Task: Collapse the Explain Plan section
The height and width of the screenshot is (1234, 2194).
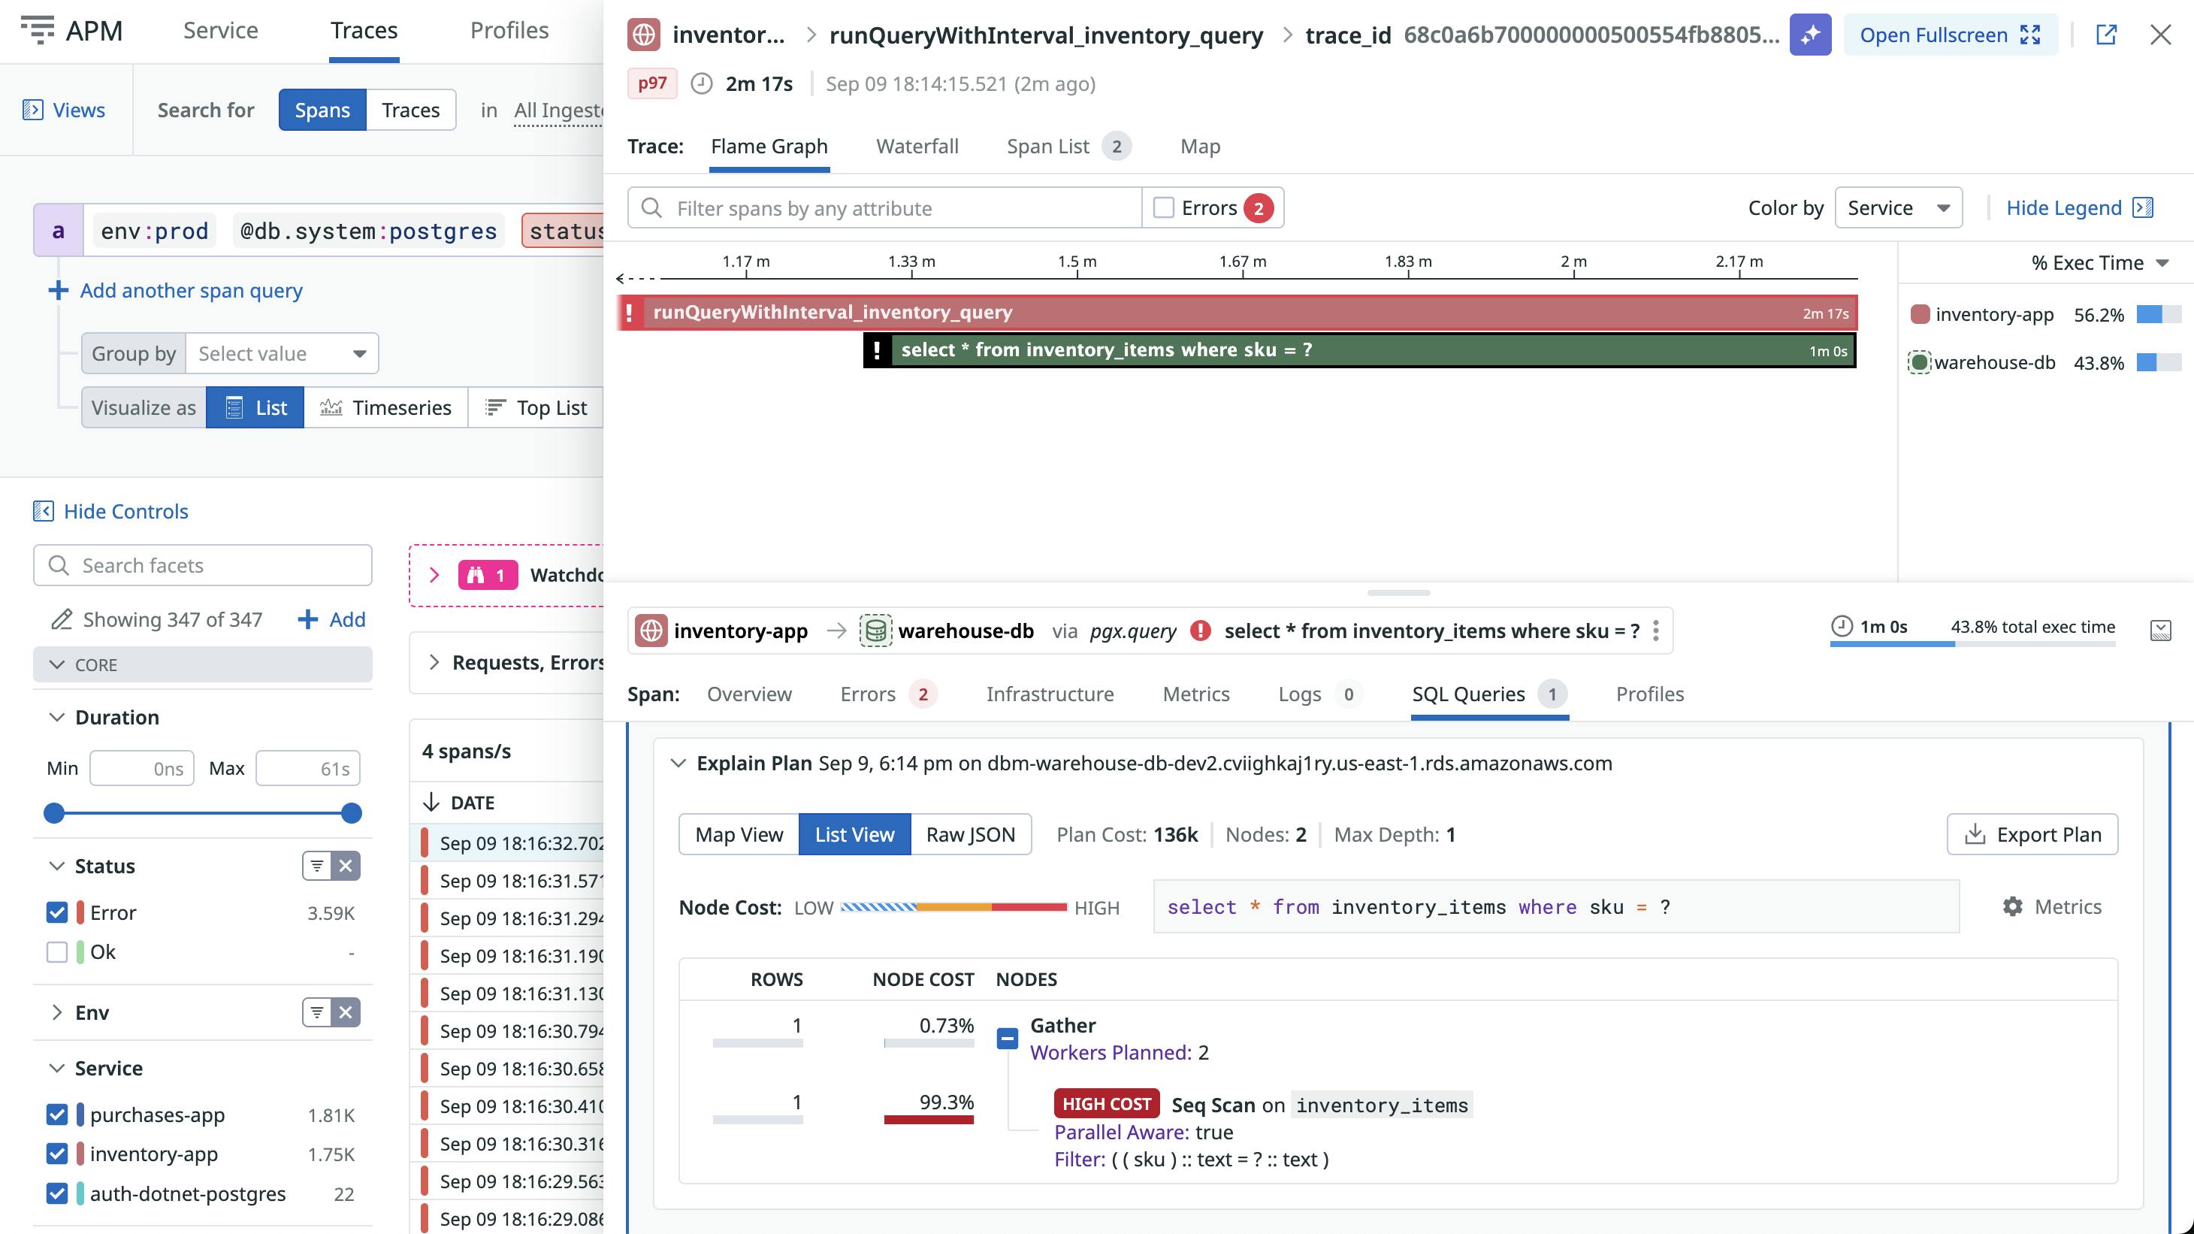Action: click(678, 763)
